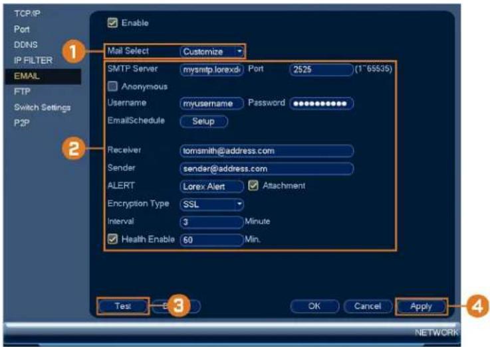Image resolution: width=490 pixels, height=347 pixels.
Task: Click the Interval minutes field
Action: point(212,222)
